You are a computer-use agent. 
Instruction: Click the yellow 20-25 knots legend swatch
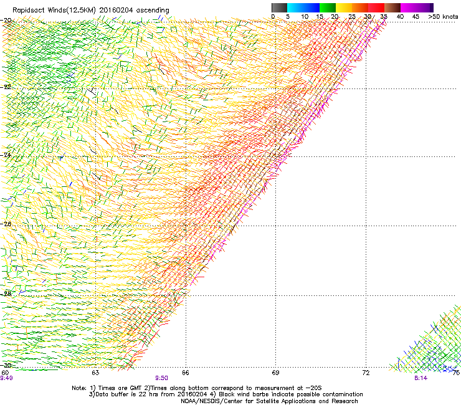pyautogui.click(x=344, y=7)
